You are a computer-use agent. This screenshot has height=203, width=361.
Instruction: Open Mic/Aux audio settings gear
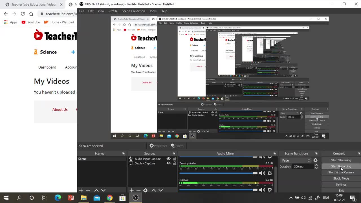click(270, 190)
